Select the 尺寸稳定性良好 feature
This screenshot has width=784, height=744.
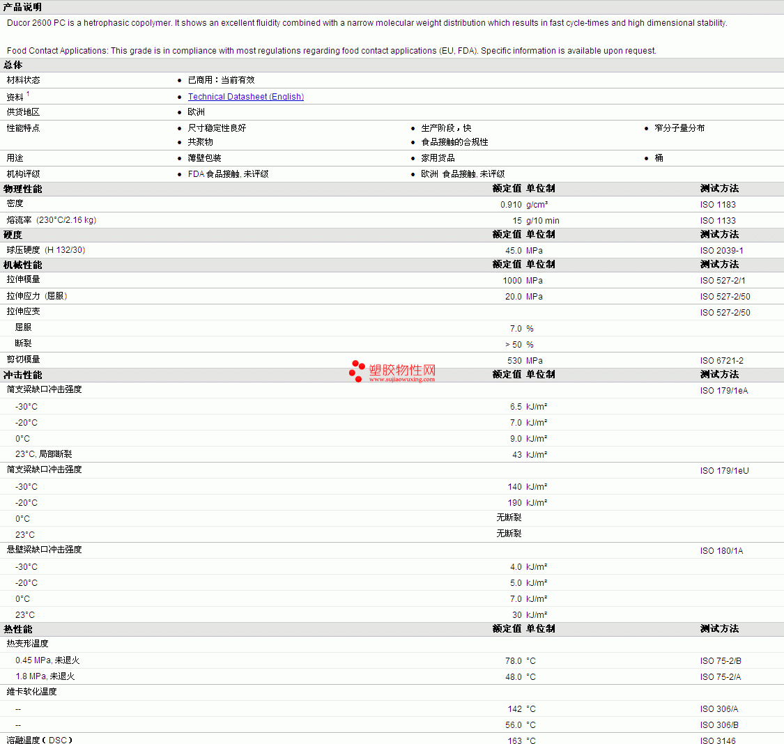[x=217, y=128]
